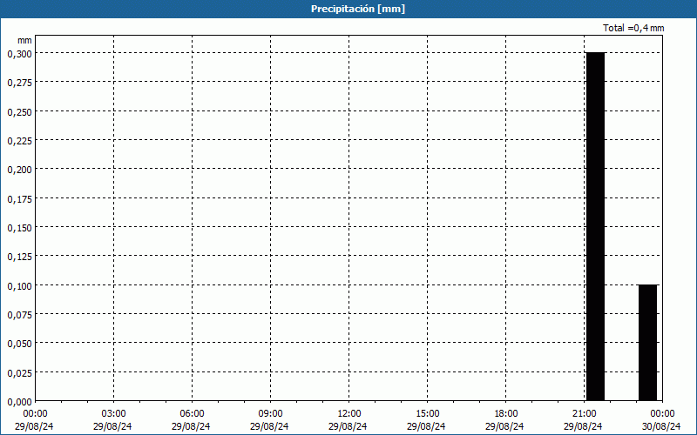The height and width of the screenshot is (435, 697).
Task: Select the tall 0,300 mm precipitation bar
Action: 595,226
